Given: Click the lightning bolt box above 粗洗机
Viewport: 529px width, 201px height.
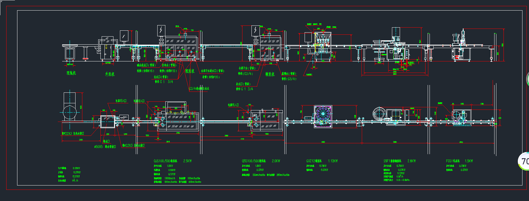Looking at the screenshot, I should point(161,30).
